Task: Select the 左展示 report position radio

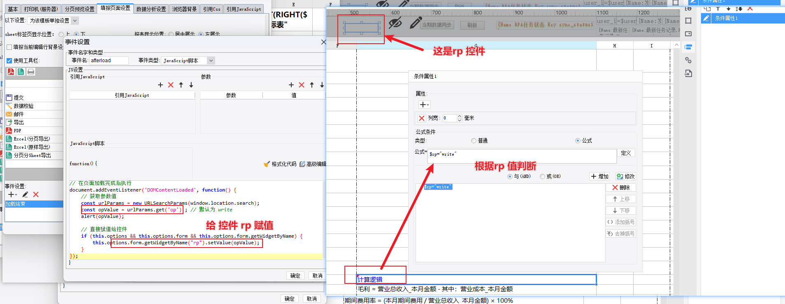Action: pos(201,34)
